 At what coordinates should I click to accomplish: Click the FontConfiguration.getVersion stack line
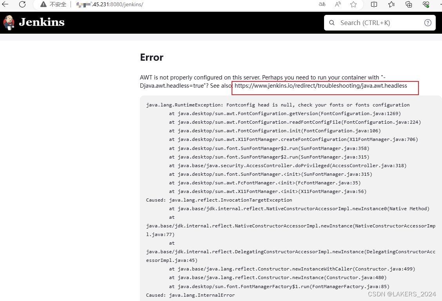pyautogui.click(x=285, y=114)
